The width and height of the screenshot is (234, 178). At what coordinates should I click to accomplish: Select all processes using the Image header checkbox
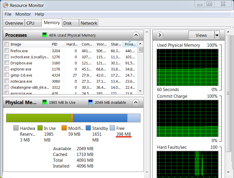click(x=7, y=44)
